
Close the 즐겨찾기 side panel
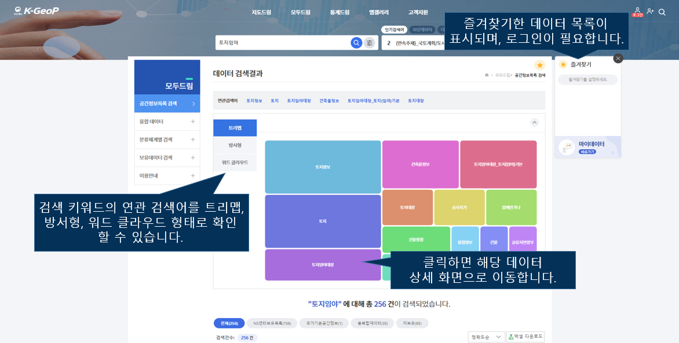coord(618,58)
